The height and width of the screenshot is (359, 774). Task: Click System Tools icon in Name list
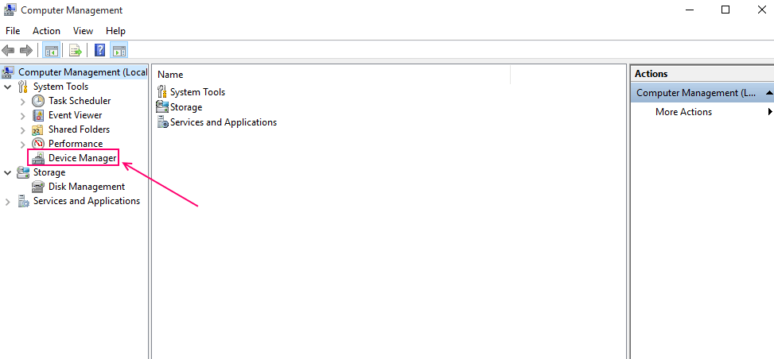(162, 91)
